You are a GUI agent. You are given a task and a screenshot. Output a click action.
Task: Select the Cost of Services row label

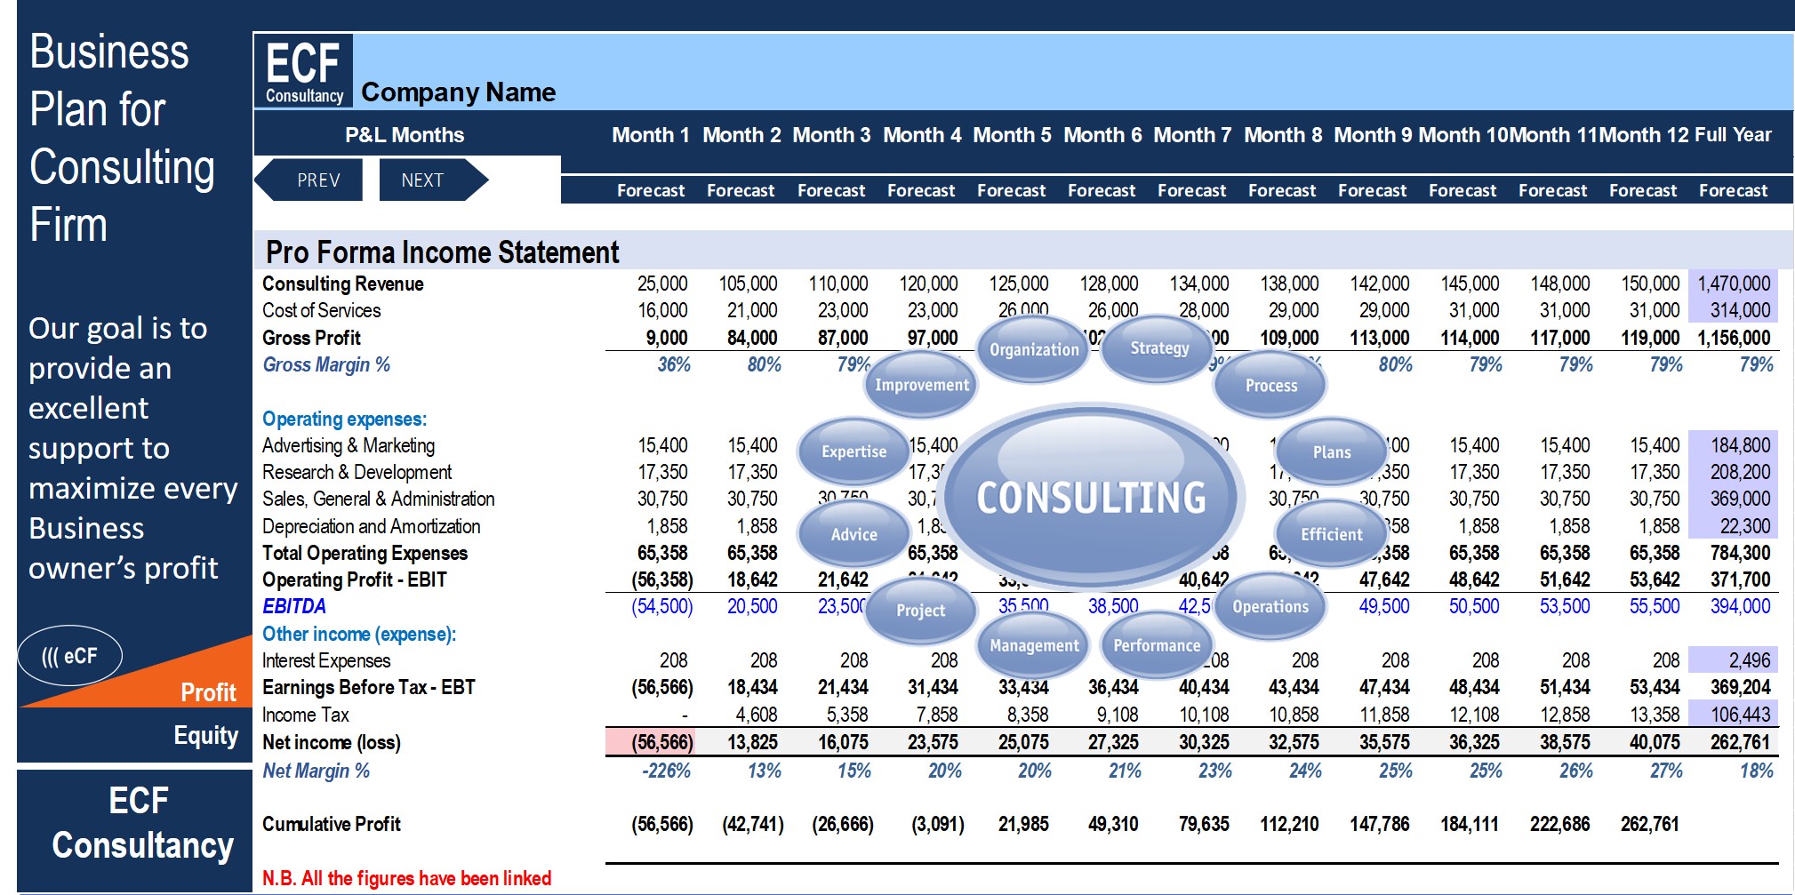pos(321,310)
